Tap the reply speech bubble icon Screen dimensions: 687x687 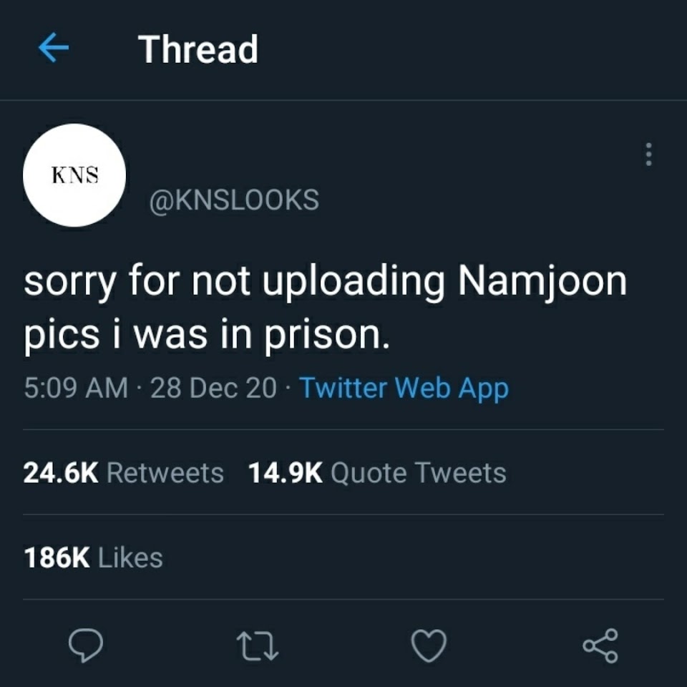(86, 645)
